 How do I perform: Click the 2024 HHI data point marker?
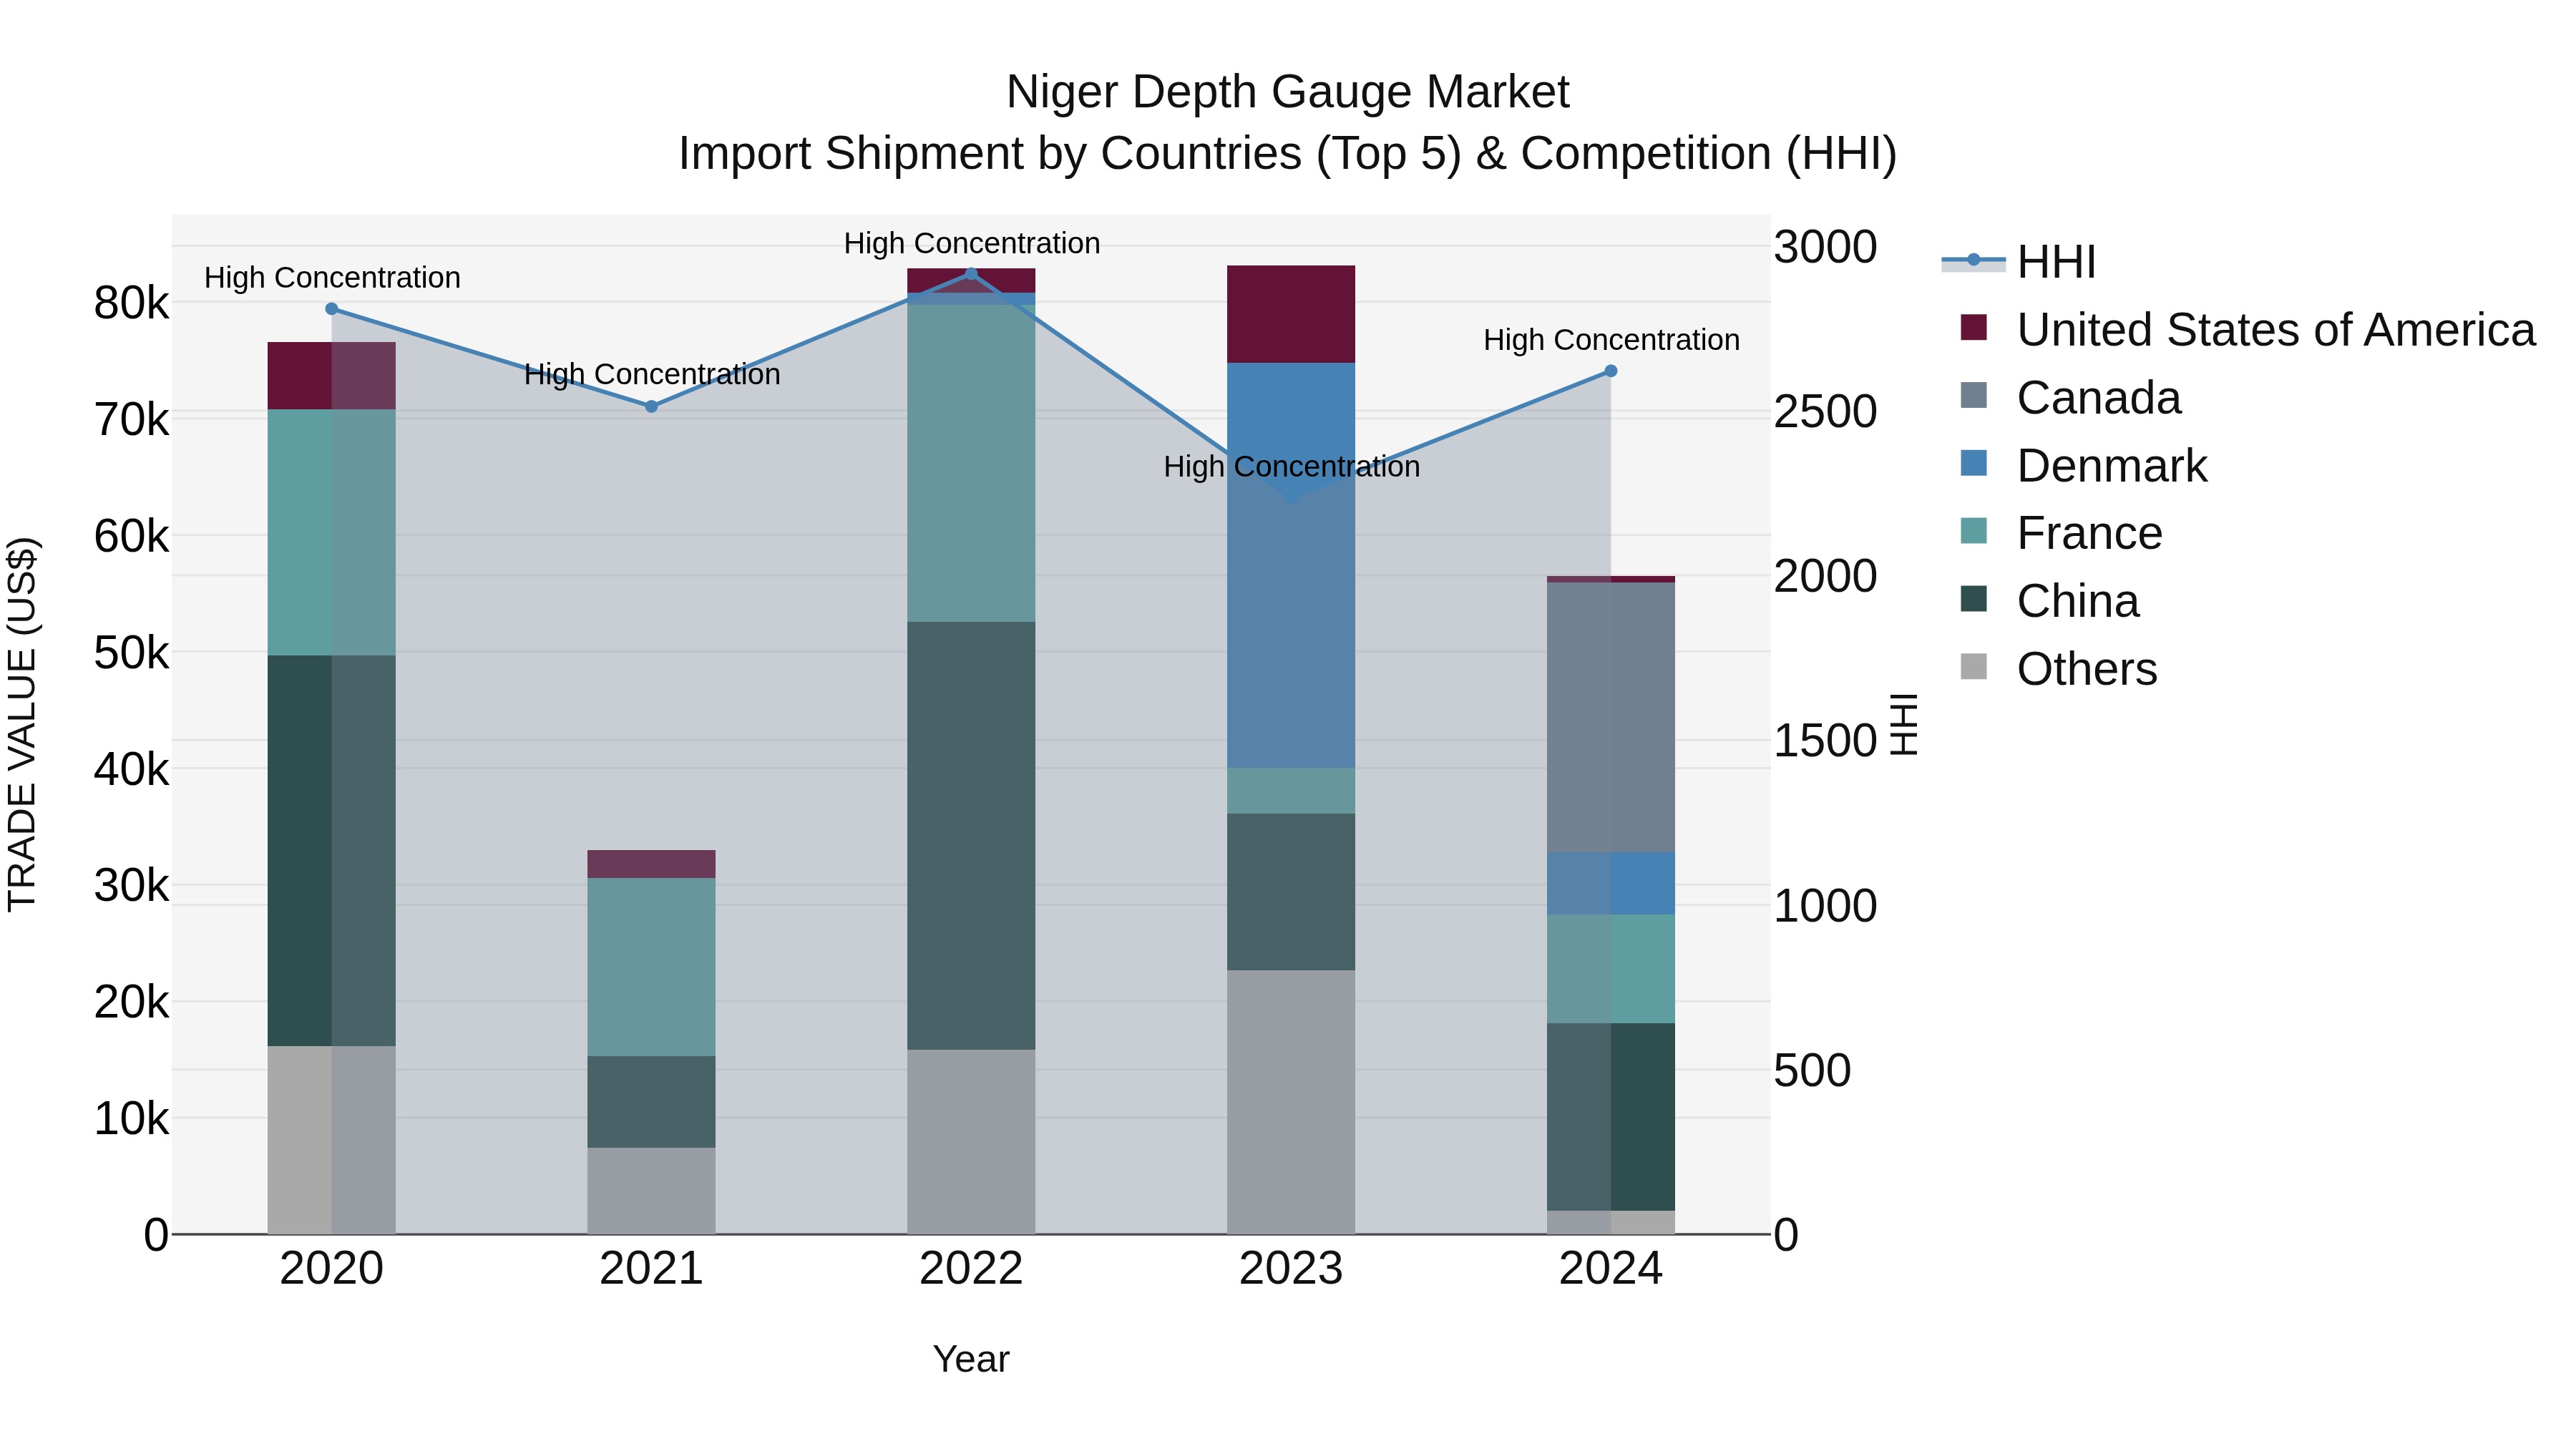point(1611,371)
